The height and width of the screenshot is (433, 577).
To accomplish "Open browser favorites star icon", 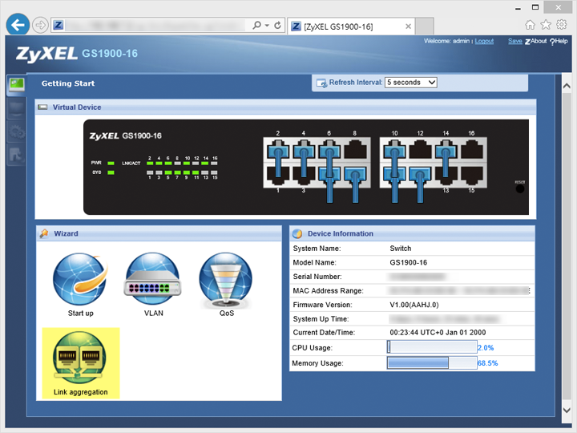I will (x=546, y=25).
